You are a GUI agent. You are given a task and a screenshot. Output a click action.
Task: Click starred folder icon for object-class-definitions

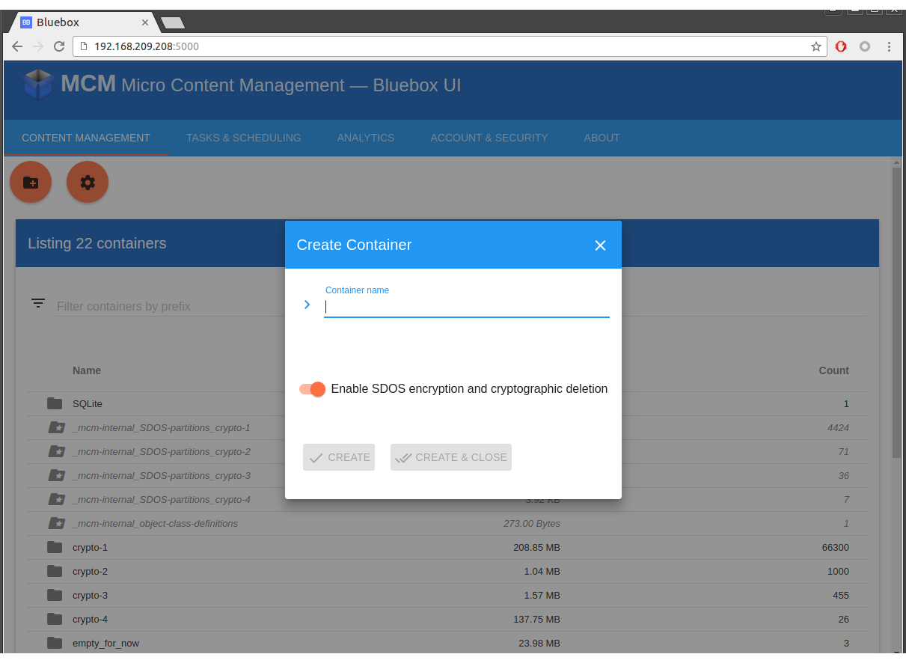coord(56,523)
